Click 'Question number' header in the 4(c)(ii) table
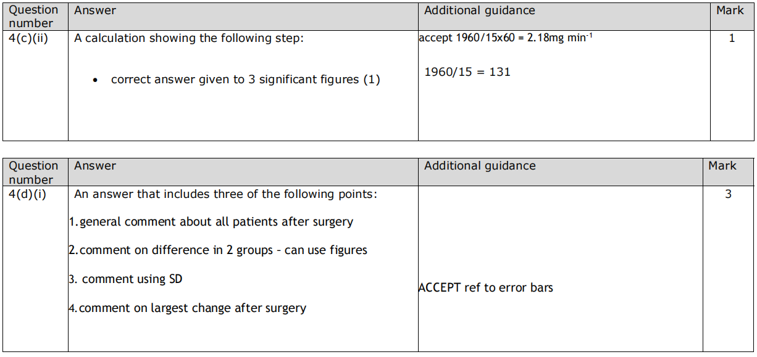 pyautogui.click(x=33, y=17)
